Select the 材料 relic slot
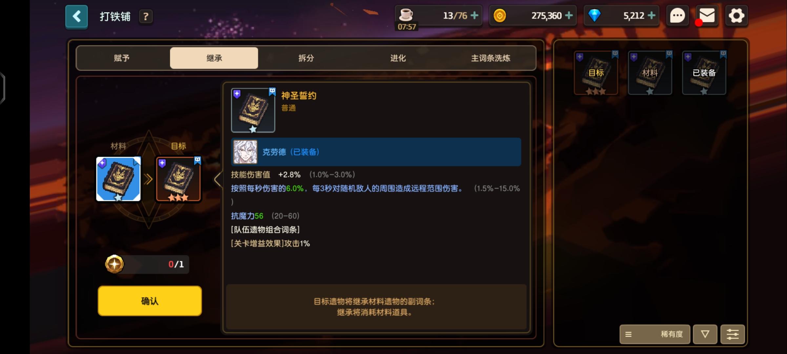This screenshot has height=354, width=787. tap(118, 179)
